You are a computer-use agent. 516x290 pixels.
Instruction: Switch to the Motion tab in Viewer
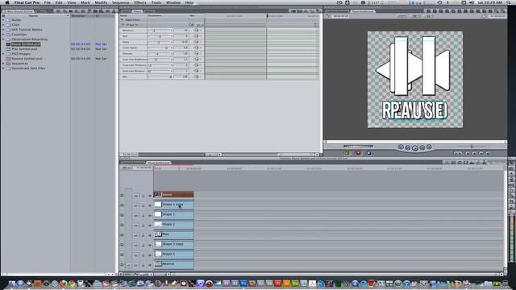pos(150,11)
